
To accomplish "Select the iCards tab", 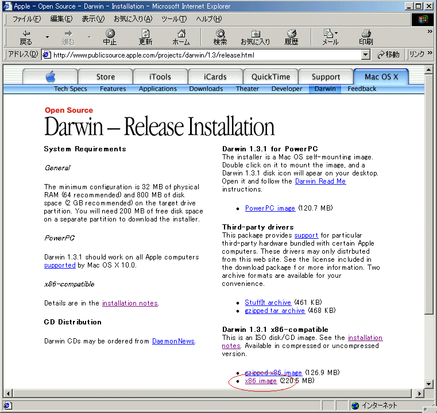I will [215, 77].
